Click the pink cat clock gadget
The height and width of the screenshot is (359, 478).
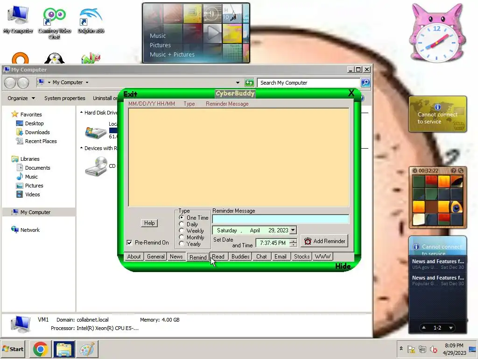(436, 34)
